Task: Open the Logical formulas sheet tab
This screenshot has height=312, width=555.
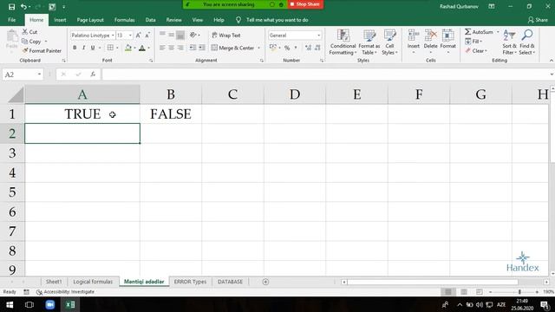Action: coord(93,282)
